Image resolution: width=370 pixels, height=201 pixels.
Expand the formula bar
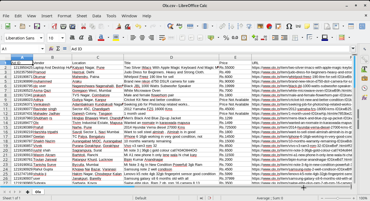point(353,49)
